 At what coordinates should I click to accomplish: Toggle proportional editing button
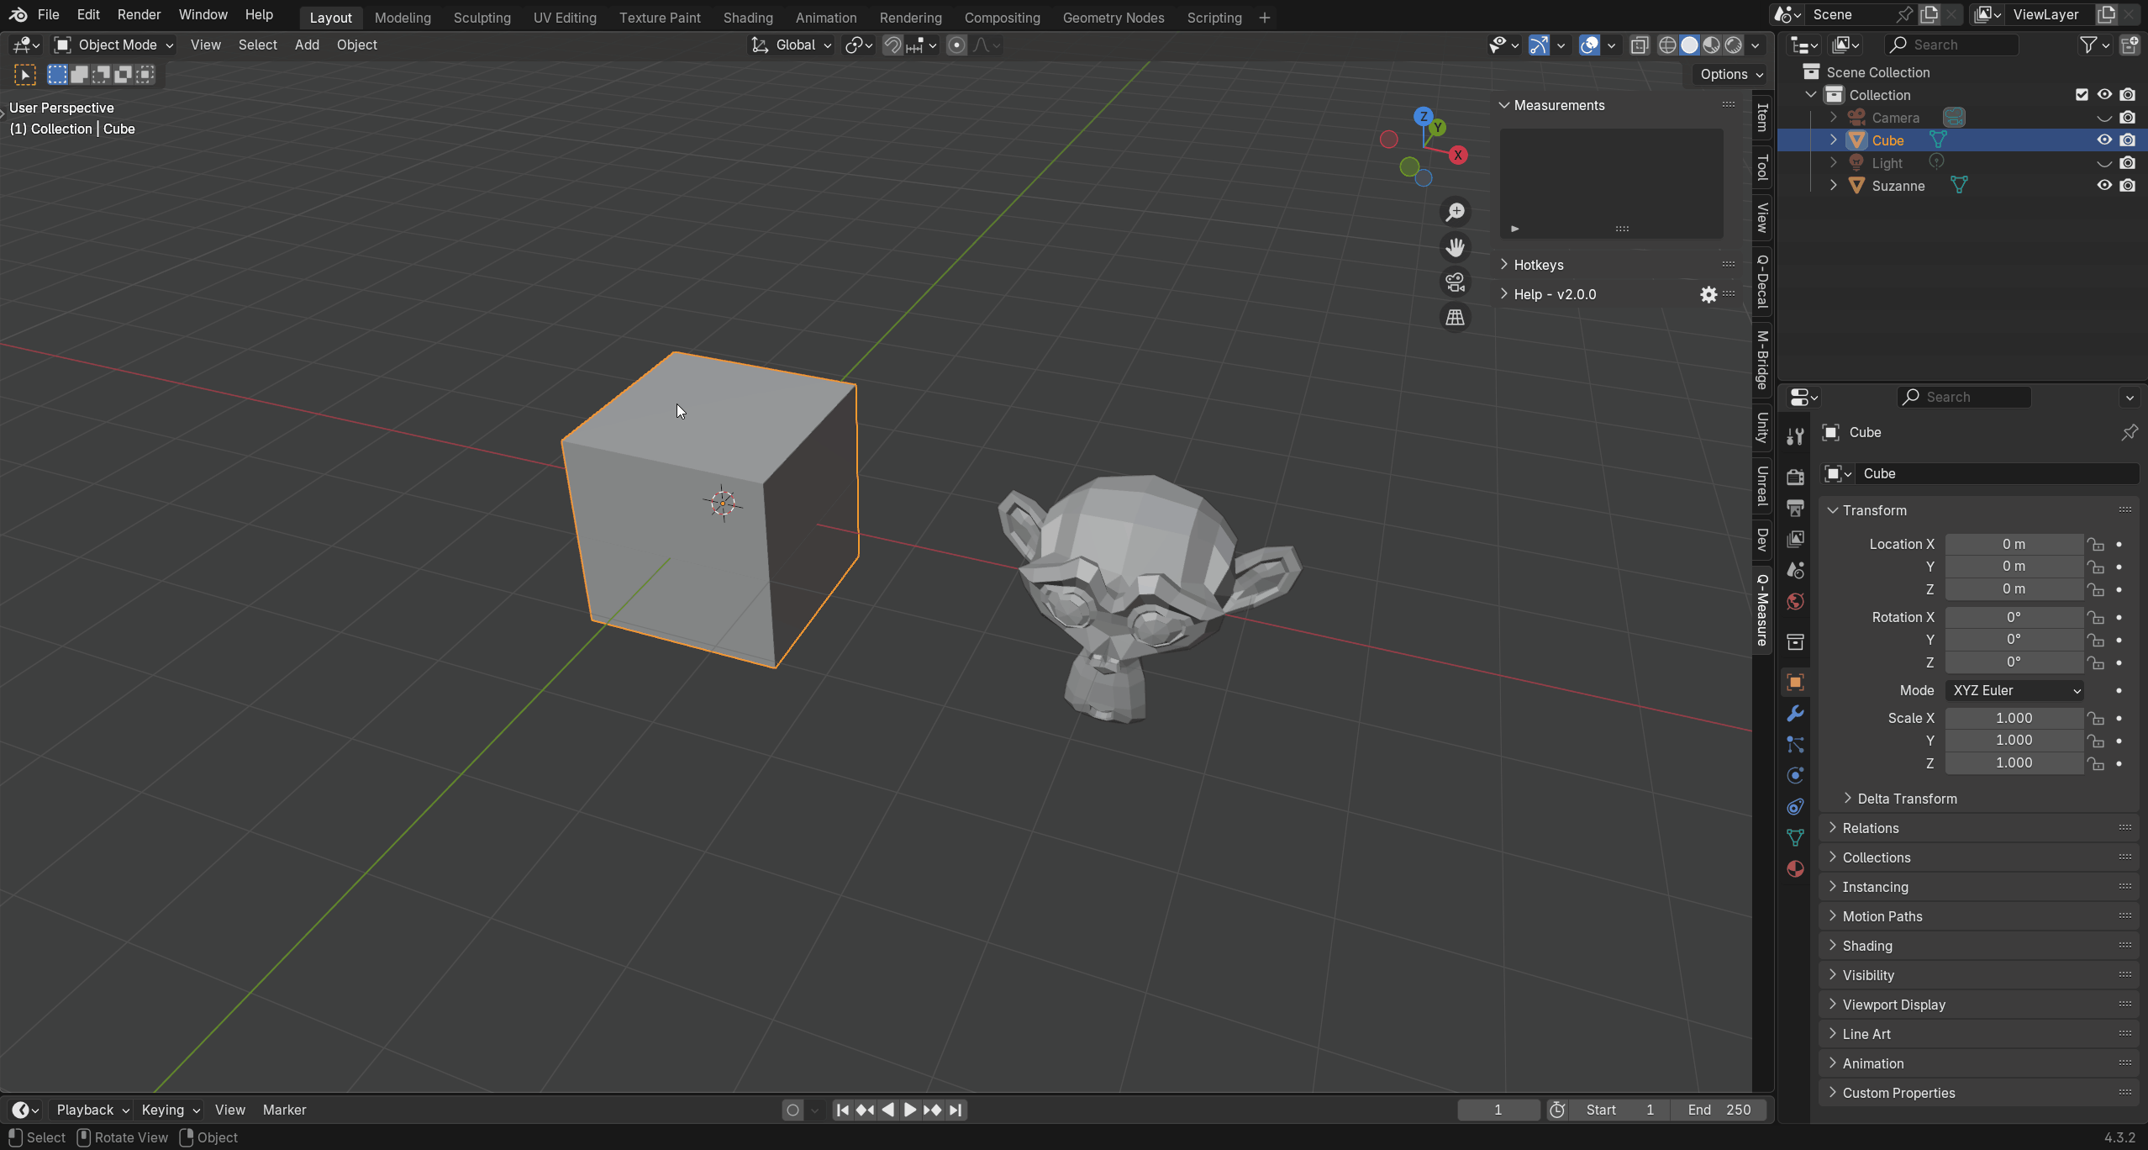click(956, 45)
